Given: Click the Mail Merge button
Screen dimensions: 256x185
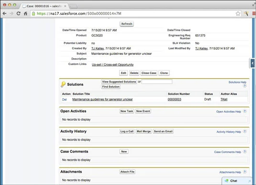Looking at the screenshot, I should (x=144, y=131).
